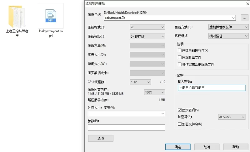Close the 添加到压缩包 dialog
This screenshot has height=152, width=250.
coord(247,4)
